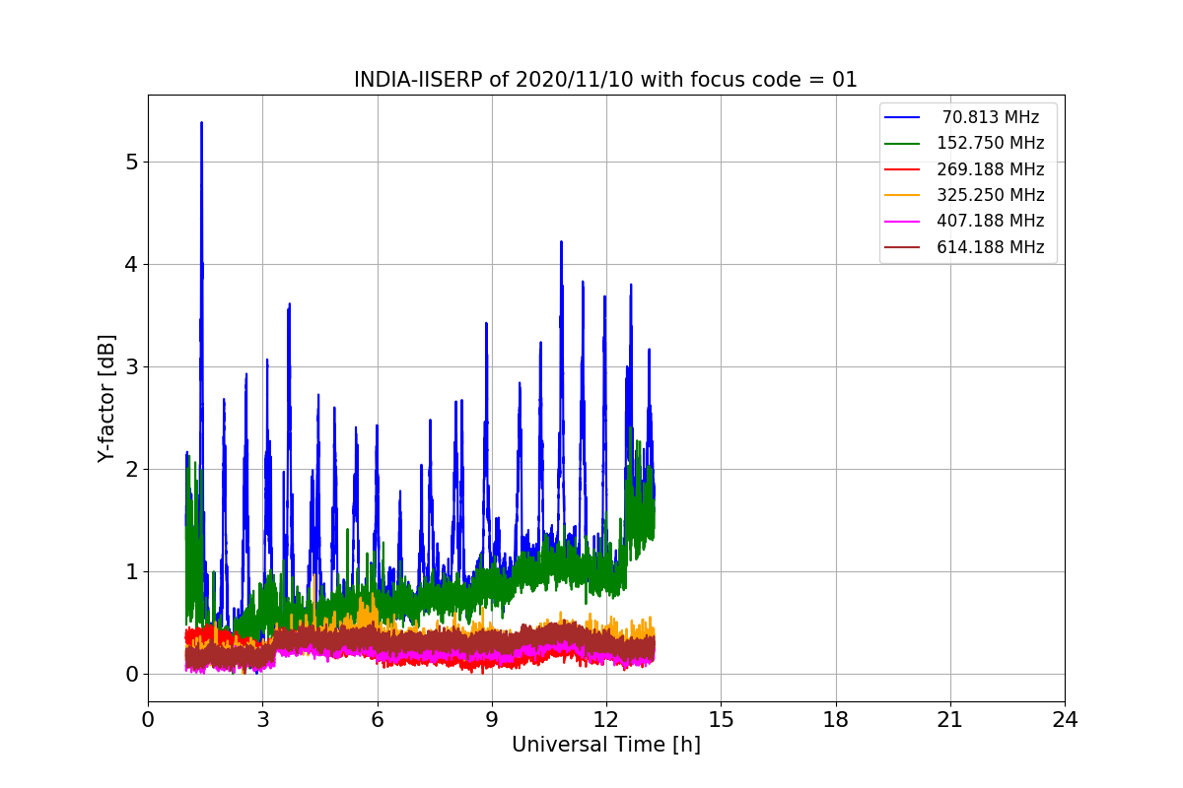Select the 325.250 MHz legend label
Image resolution: width=1183 pixels, height=788 pixels.
coord(991,195)
